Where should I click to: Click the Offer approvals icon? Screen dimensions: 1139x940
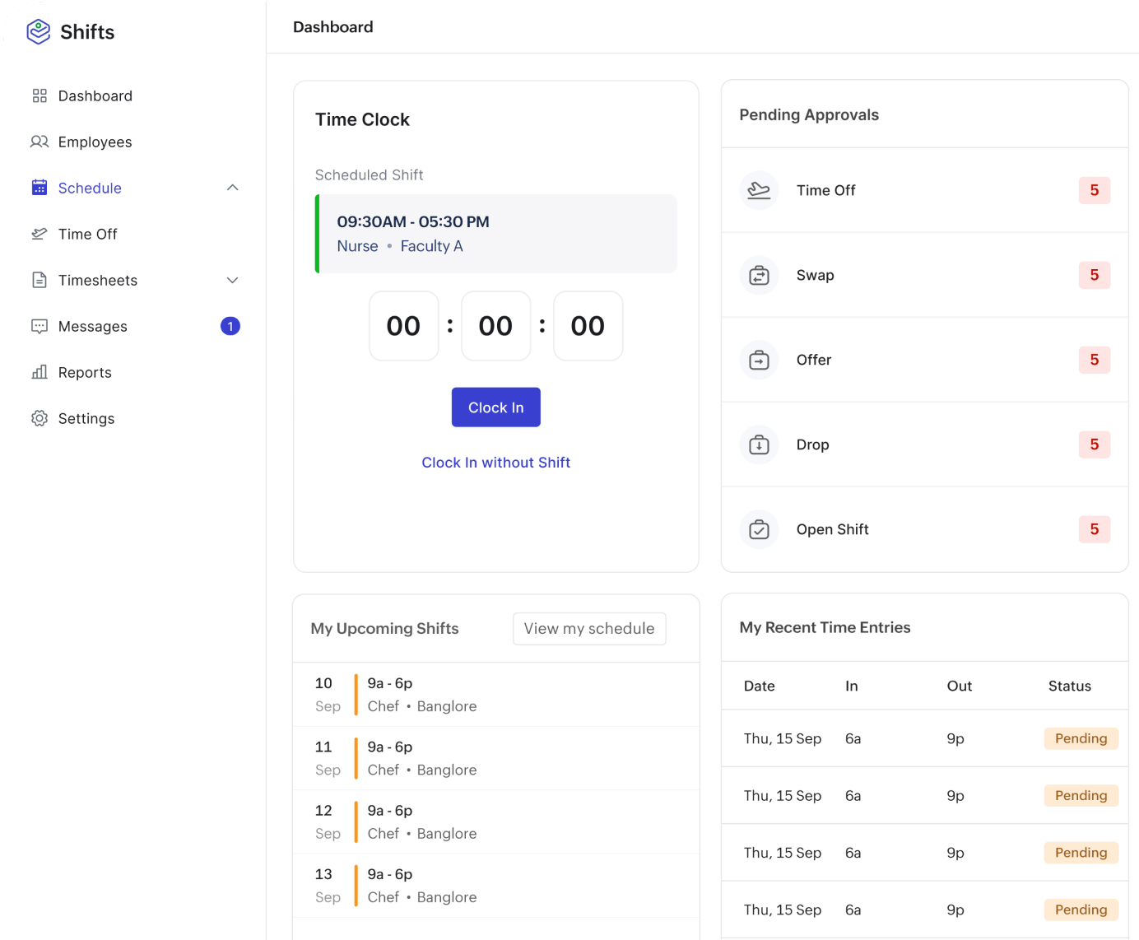[x=759, y=360]
